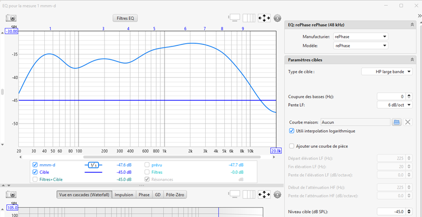The image size is (422, 217).
Task: Open waterfall graph settings gear icon
Action: point(277,194)
